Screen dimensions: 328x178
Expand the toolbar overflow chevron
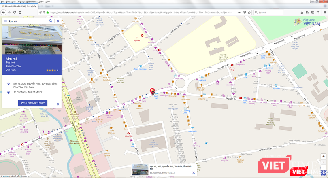click(x=318, y=13)
